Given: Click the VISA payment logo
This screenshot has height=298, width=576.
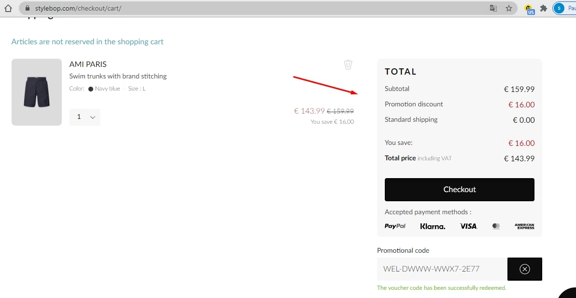Looking at the screenshot, I should coord(469,226).
